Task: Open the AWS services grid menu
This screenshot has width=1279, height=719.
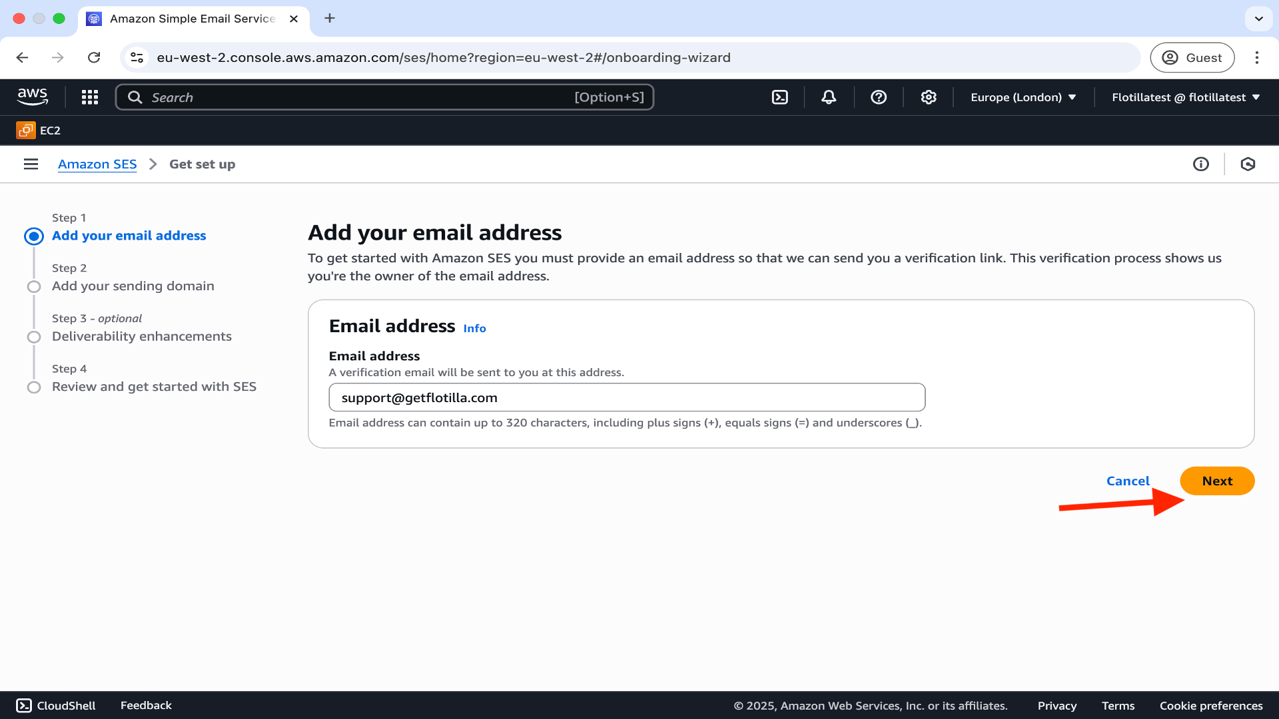Action: (x=90, y=97)
